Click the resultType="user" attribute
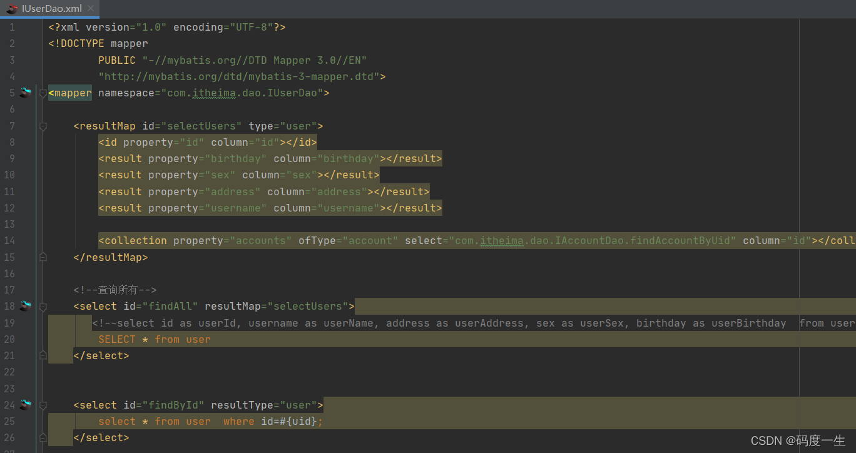This screenshot has width=856, height=453. pos(264,405)
